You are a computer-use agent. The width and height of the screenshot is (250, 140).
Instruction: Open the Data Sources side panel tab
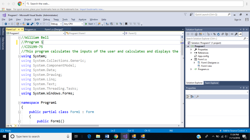click(3, 43)
